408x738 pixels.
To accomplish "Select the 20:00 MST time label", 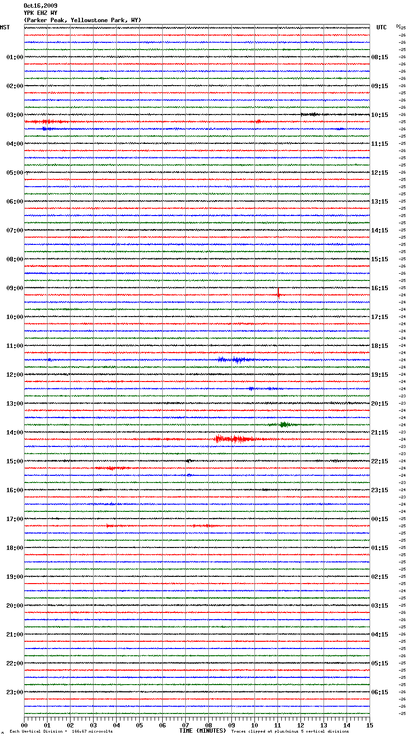I will pos(14,606).
